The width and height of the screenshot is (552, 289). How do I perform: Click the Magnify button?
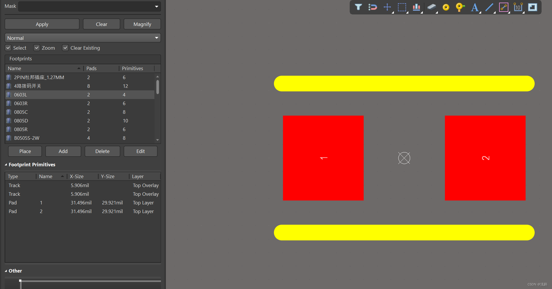142,24
